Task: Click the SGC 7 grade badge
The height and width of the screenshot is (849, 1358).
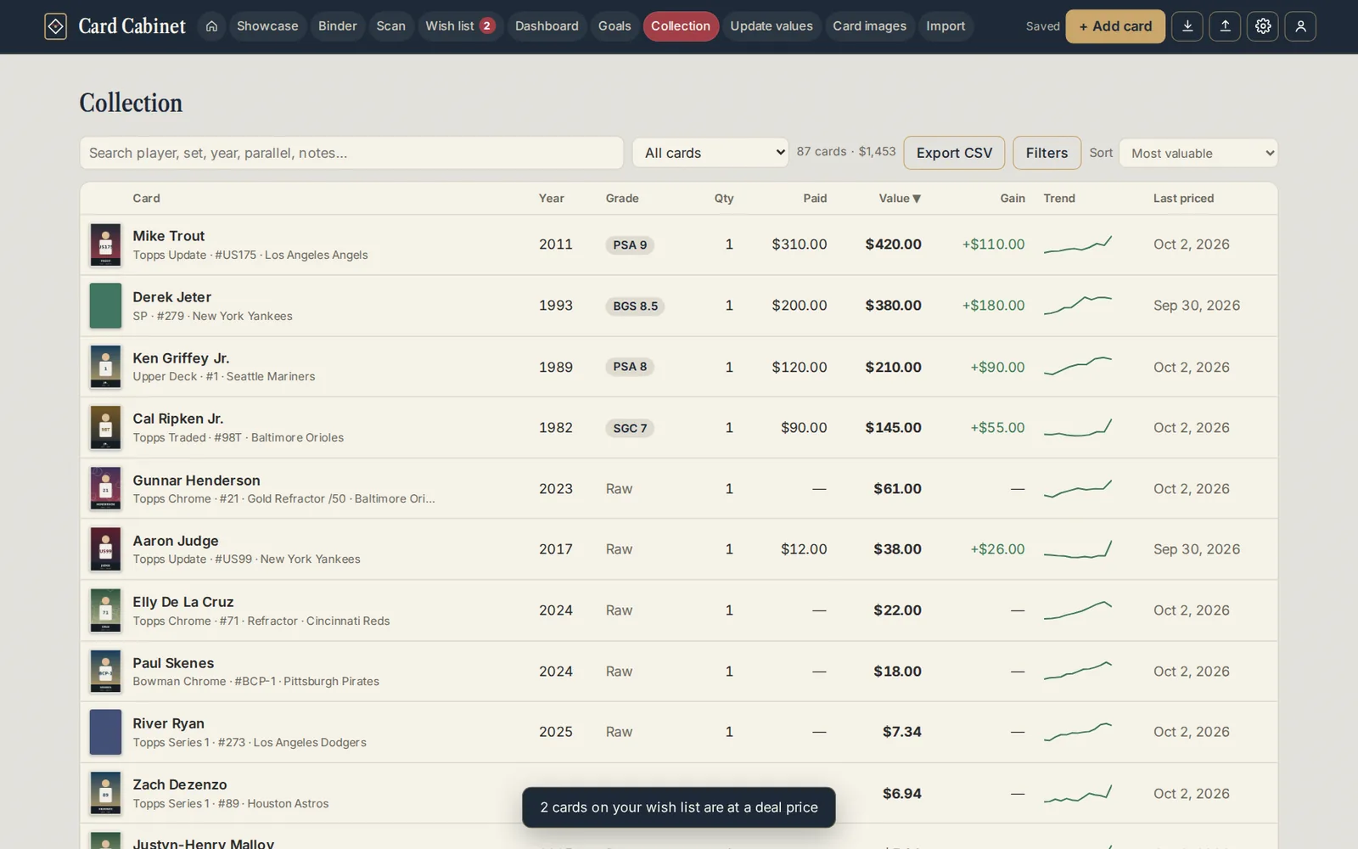Action: [x=630, y=428]
